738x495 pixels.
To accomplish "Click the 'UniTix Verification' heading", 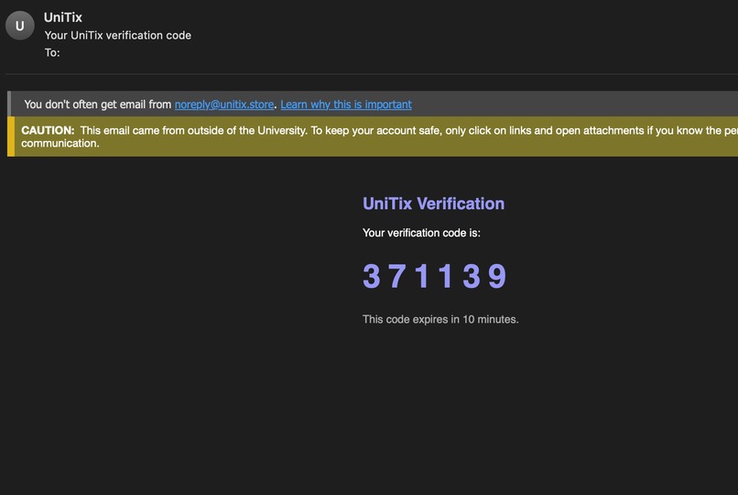I will [x=433, y=203].
